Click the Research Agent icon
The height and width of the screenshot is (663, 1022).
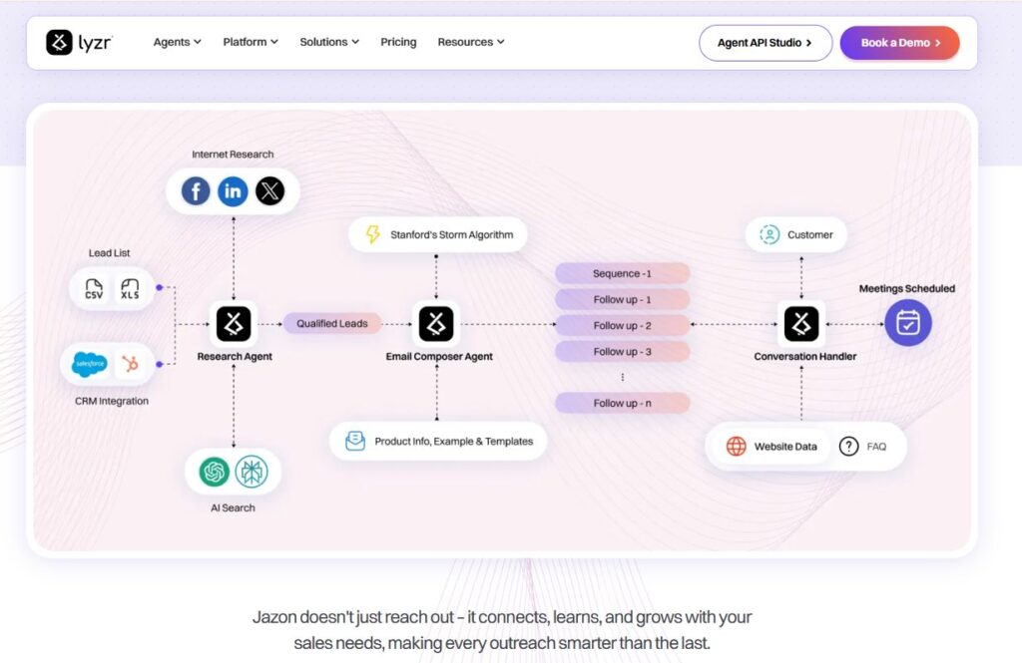click(x=234, y=324)
